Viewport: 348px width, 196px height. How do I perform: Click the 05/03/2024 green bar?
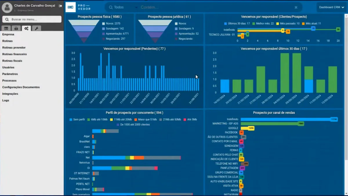pyautogui.click(x=297, y=73)
